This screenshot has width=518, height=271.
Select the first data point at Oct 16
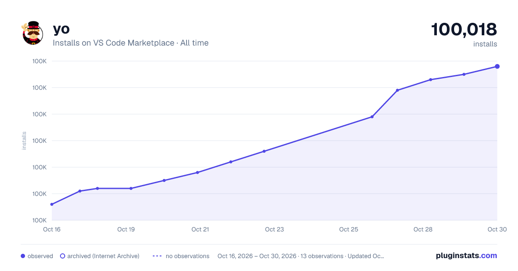[52, 204]
